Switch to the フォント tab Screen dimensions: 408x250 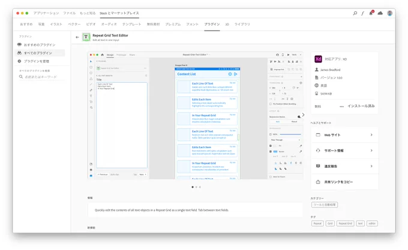pyautogui.click(x=192, y=24)
